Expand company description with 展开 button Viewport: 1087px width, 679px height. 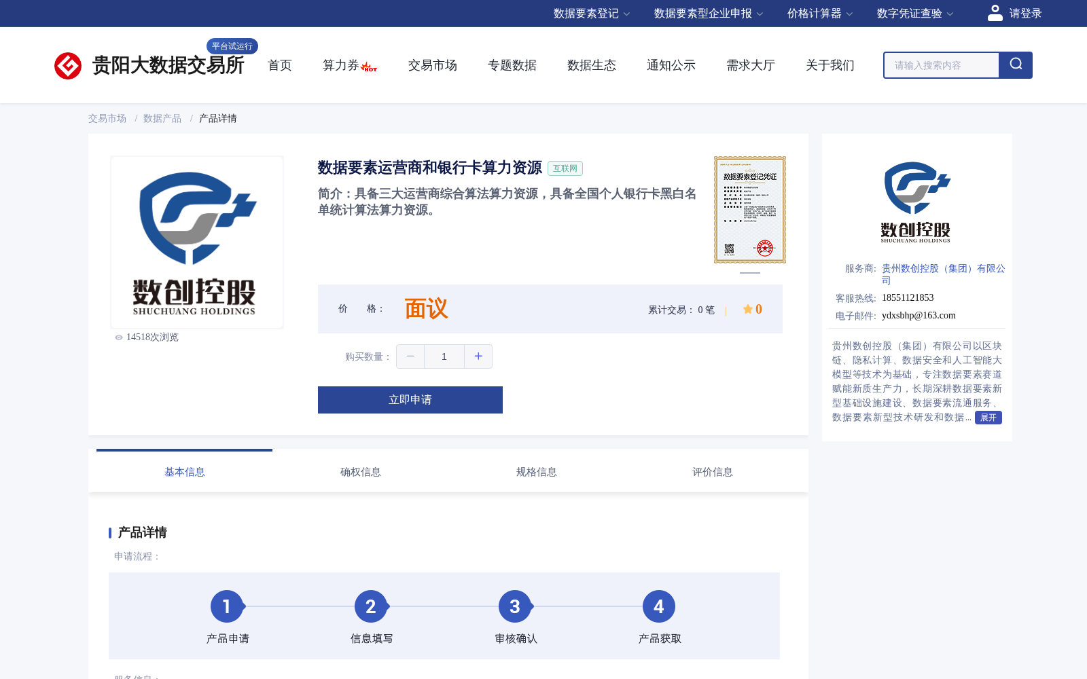click(x=988, y=418)
